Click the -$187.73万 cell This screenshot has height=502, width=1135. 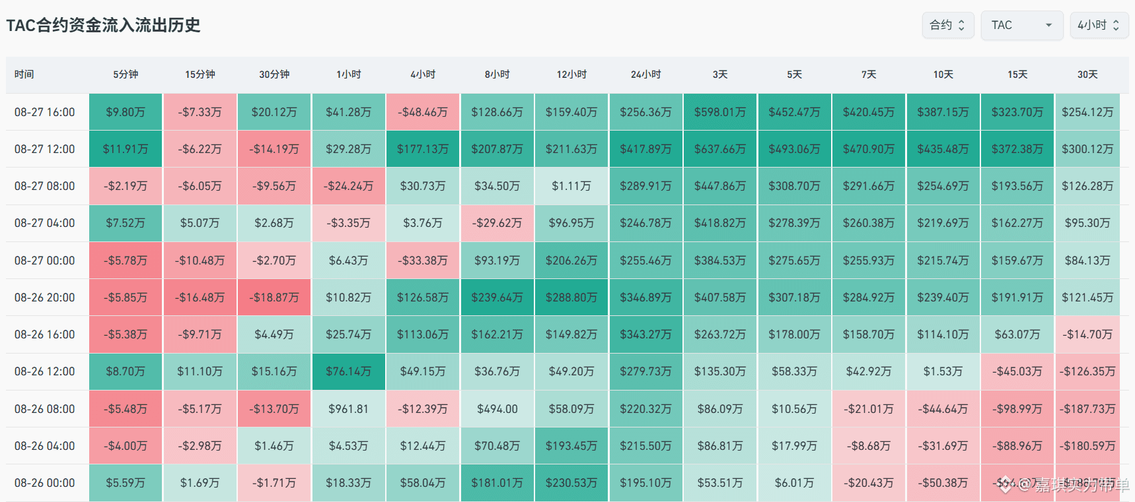point(1087,409)
